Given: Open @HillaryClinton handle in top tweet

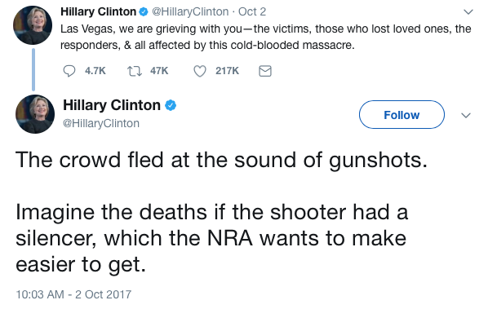Looking at the screenshot, I should click(190, 11).
